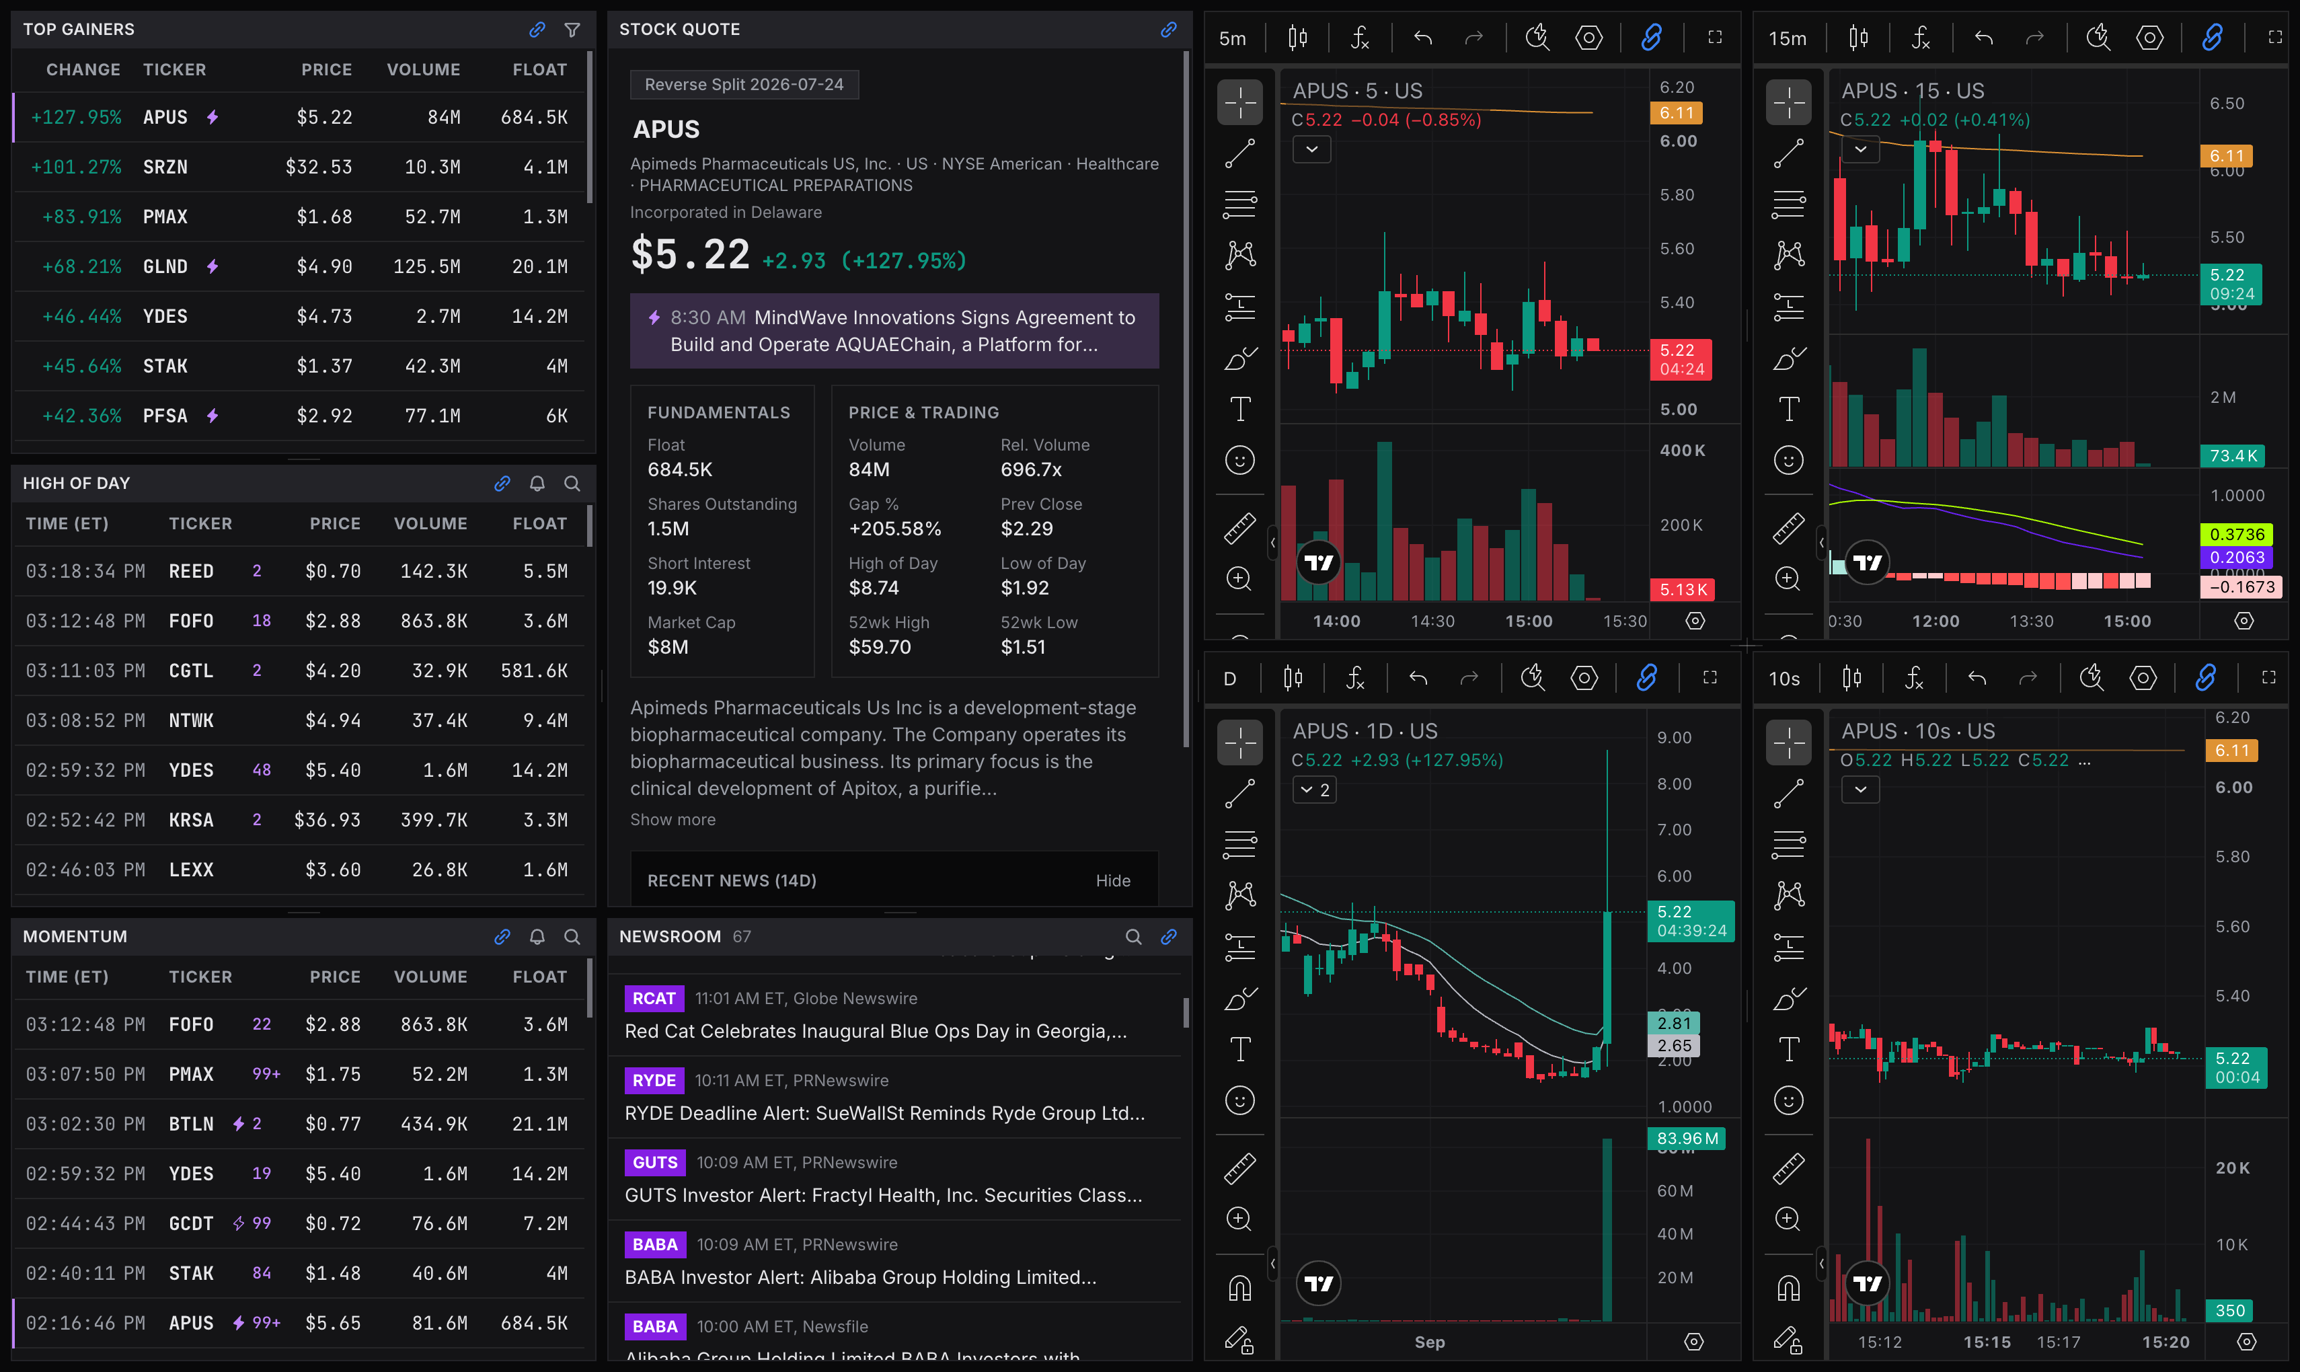Screen dimensions: 2300x1372
Task: Select the text tool in 5m chart
Action: point(1239,409)
